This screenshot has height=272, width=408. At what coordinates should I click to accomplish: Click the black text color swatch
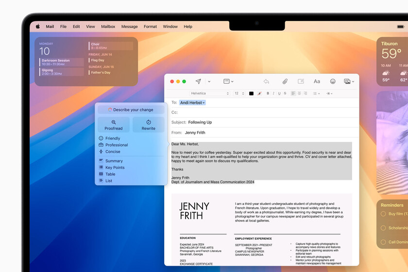click(251, 93)
